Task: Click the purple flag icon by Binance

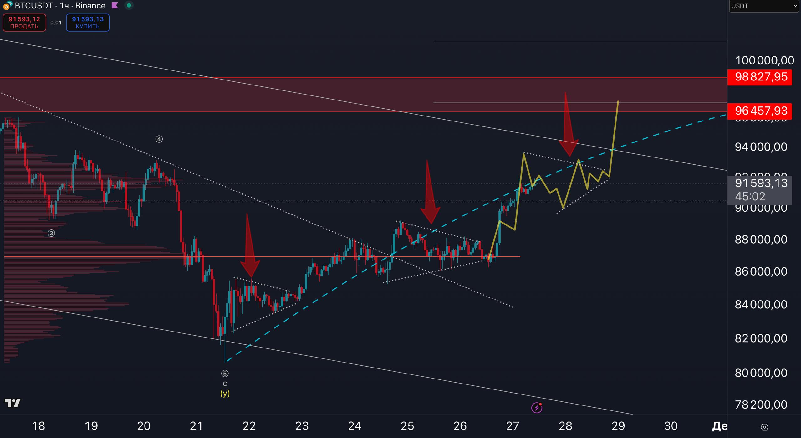Action: tap(115, 5)
